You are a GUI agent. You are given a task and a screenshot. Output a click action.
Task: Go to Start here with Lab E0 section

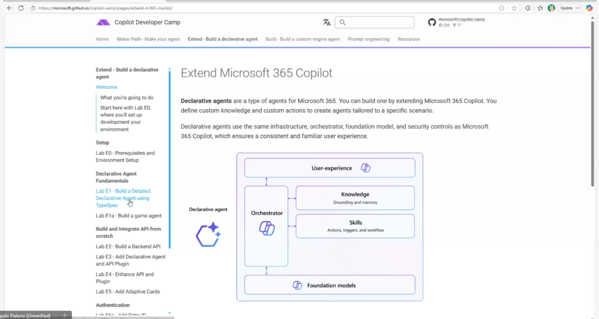[126, 118]
